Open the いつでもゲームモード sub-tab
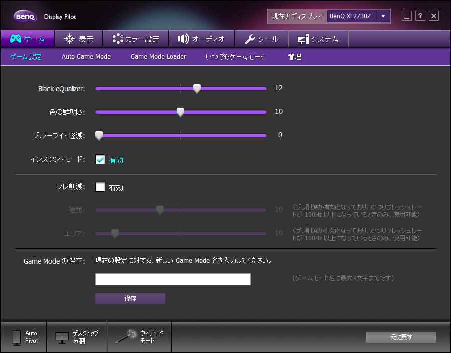451x353 pixels. tap(235, 57)
